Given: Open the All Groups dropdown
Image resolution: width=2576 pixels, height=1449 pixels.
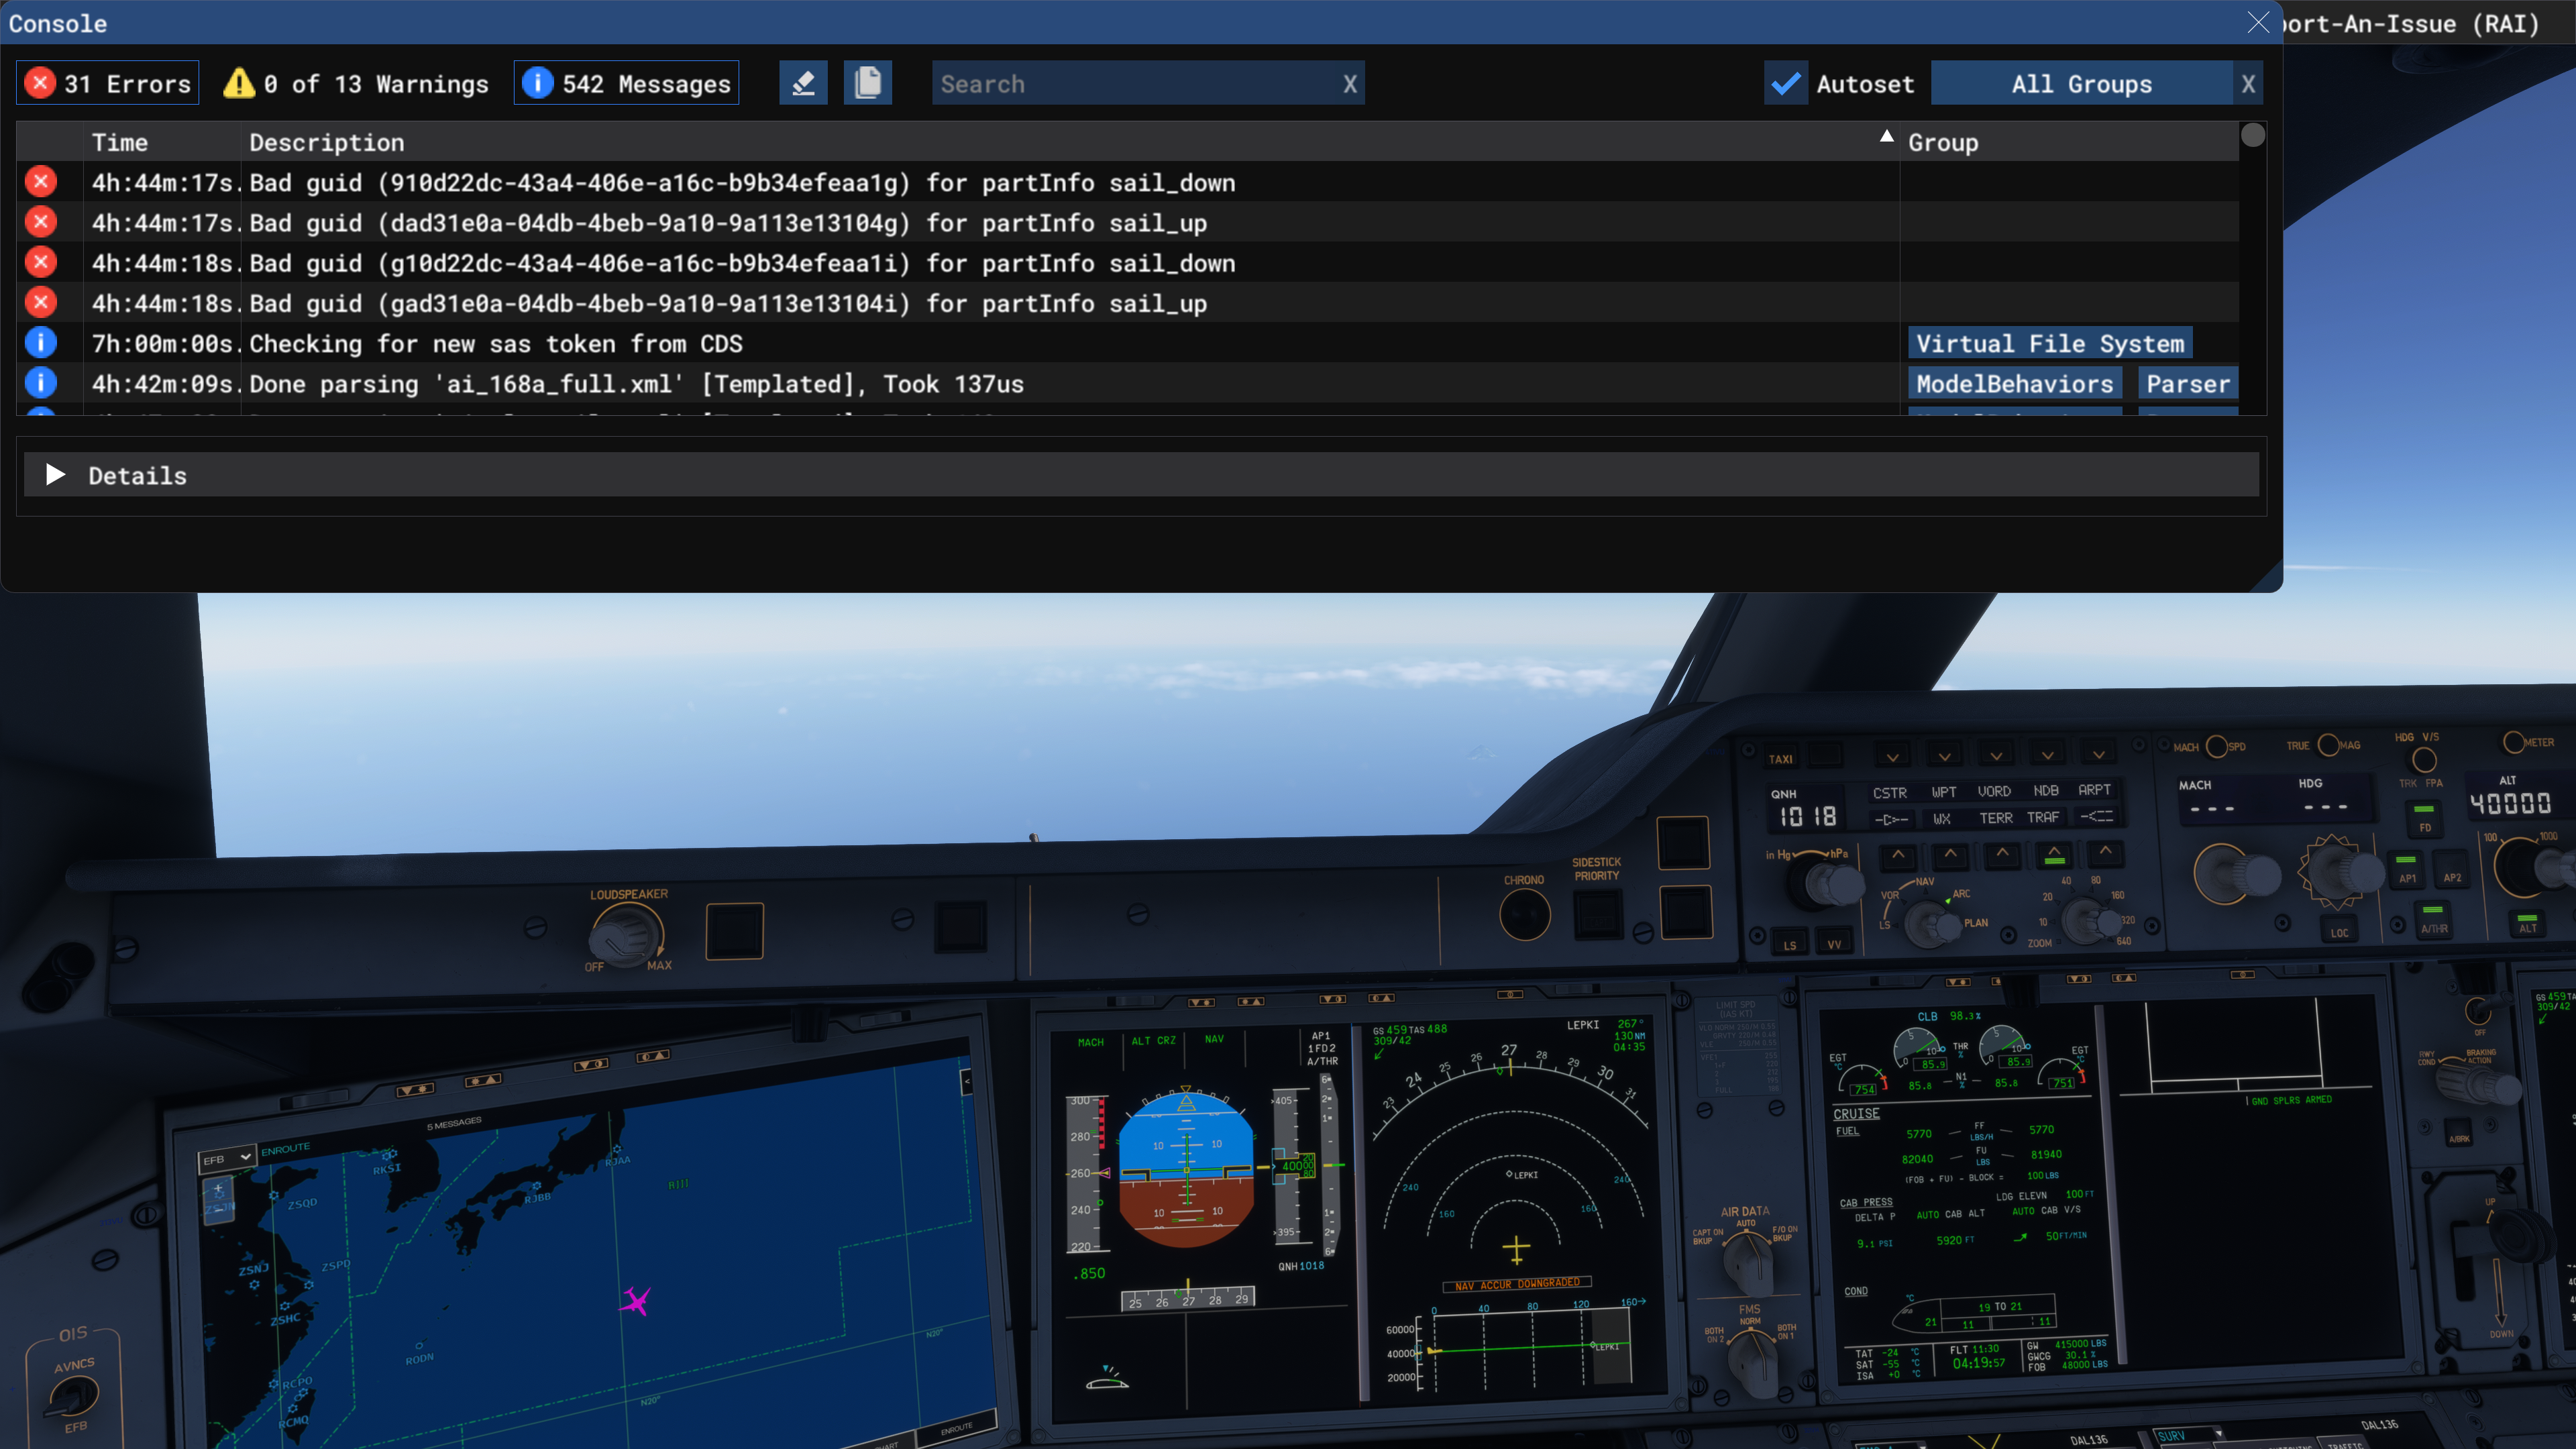Looking at the screenshot, I should (2081, 83).
